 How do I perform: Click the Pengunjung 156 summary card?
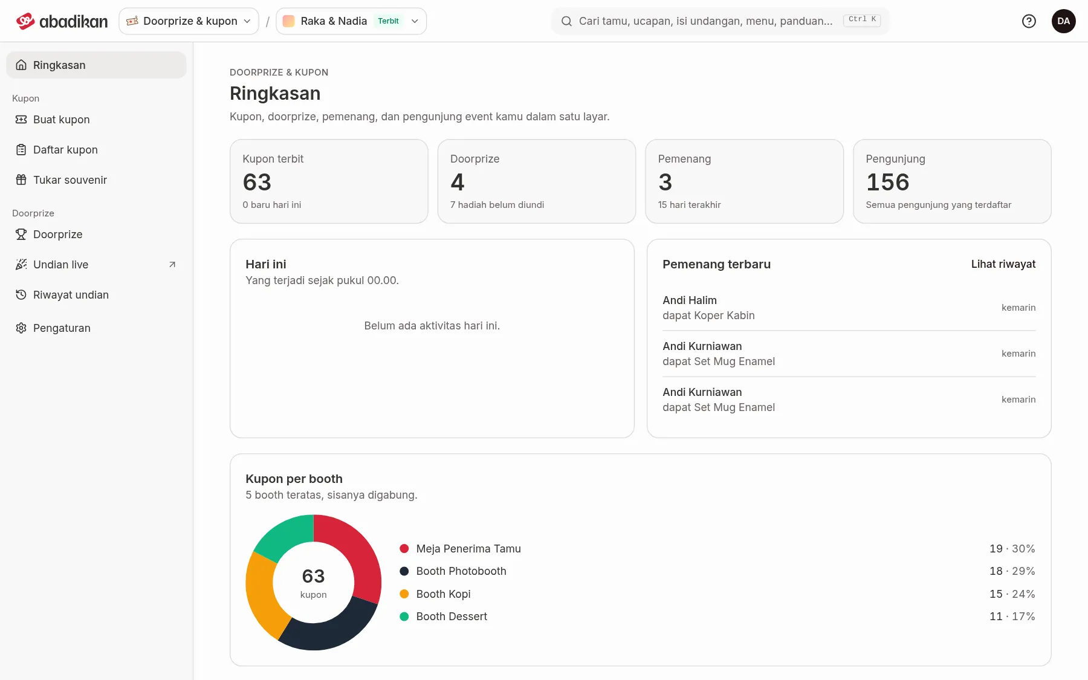[952, 181]
